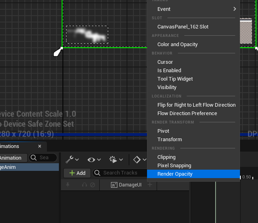258x223 pixels.
Task: Expand the keyframe options dropdown arrow
Action: pos(145,160)
